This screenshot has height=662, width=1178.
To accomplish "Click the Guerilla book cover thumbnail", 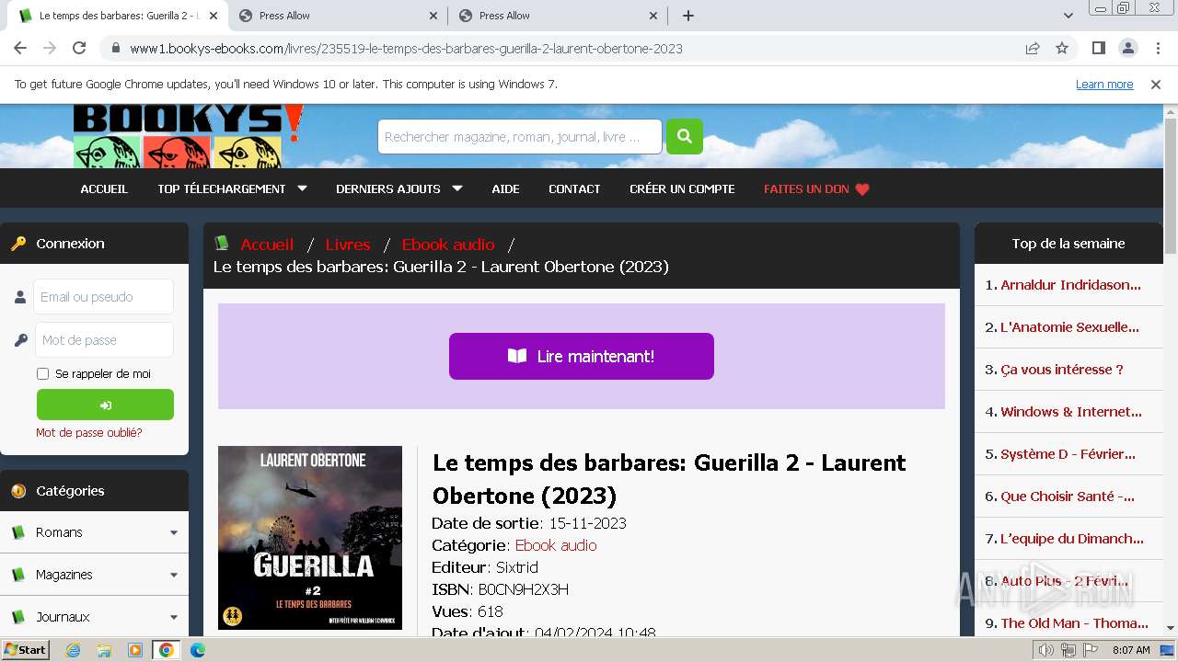I will coord(310,538).
